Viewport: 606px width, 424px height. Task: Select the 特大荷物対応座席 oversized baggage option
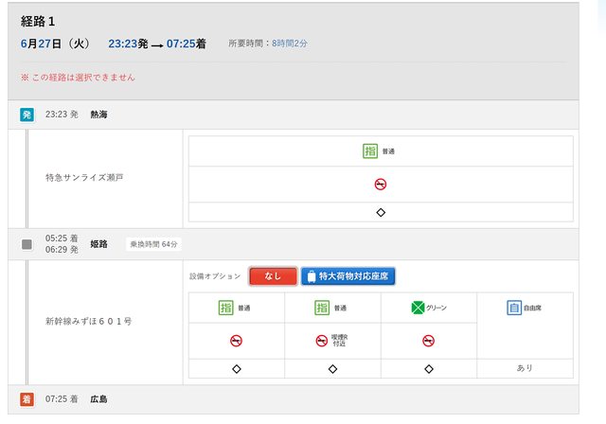click(348, 276)
